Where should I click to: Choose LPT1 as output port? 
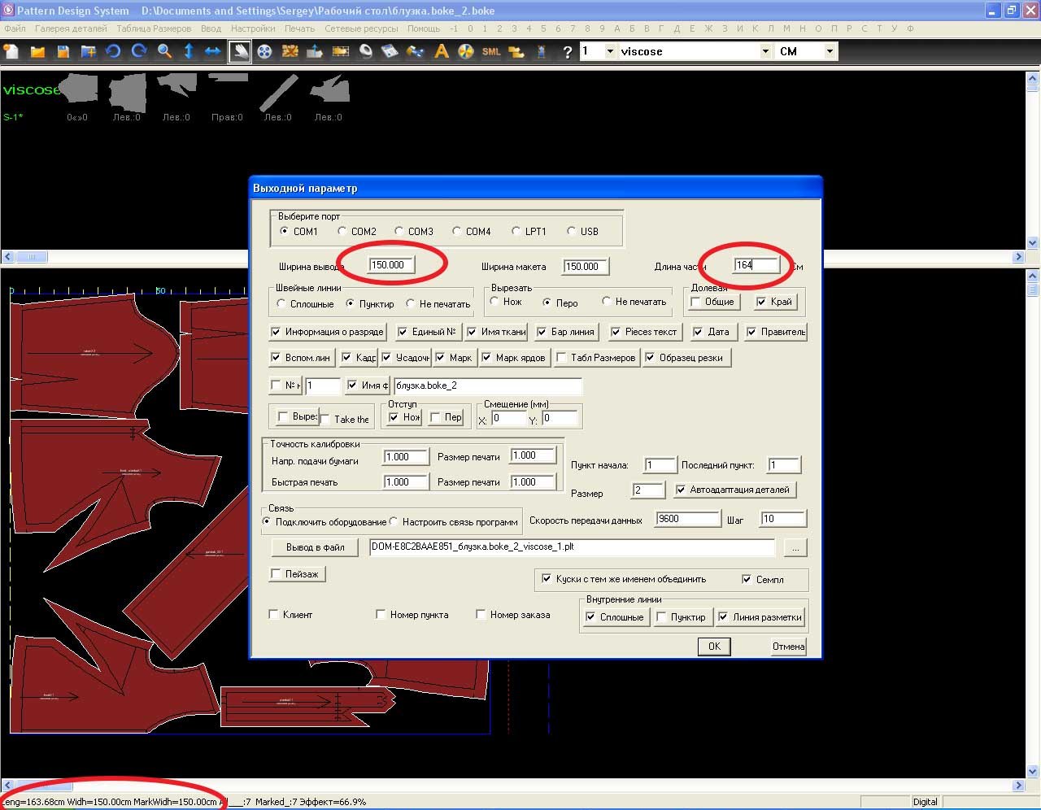(516, 231)
